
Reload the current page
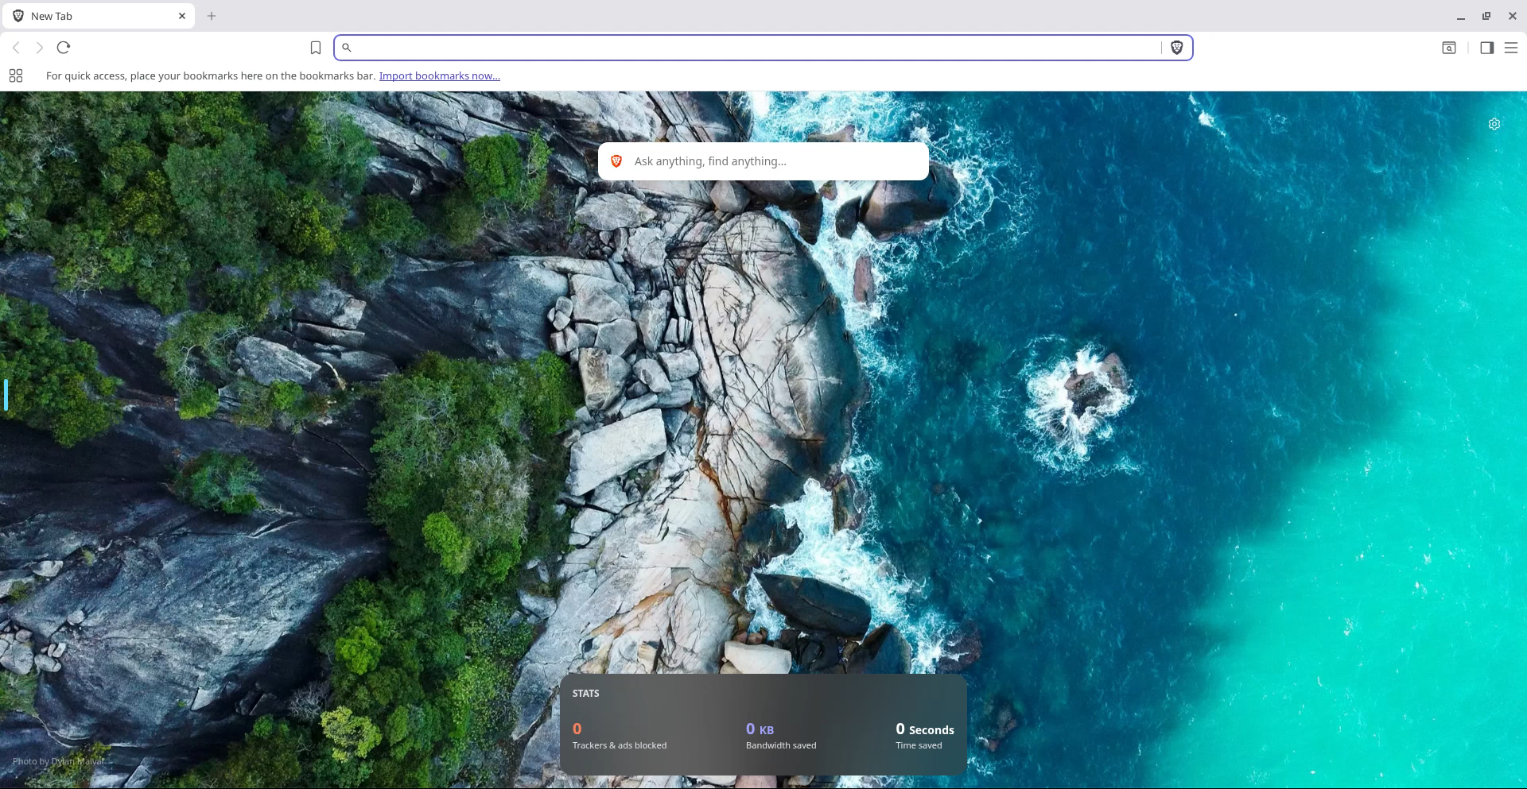[64, 48]
